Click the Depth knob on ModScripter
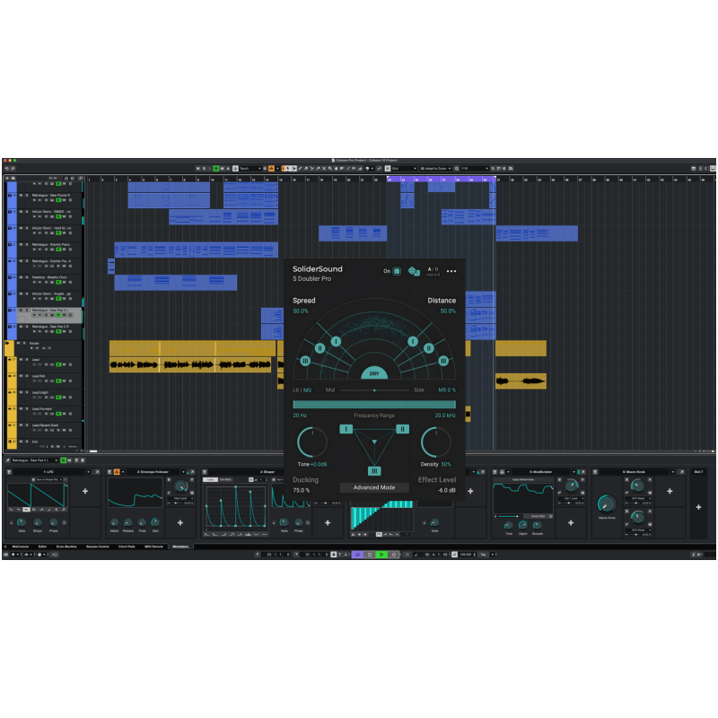The image size is (718, 718). 523,525
